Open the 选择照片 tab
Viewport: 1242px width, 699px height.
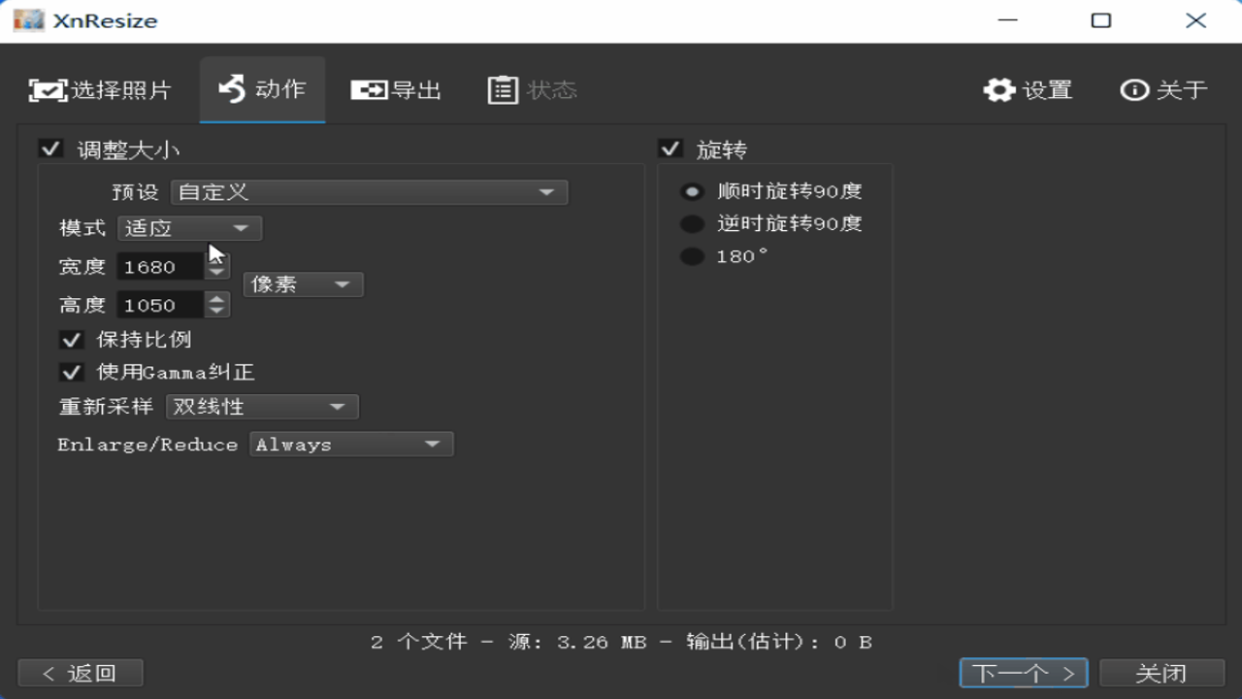pyautogui.click(x=100, y=90)
